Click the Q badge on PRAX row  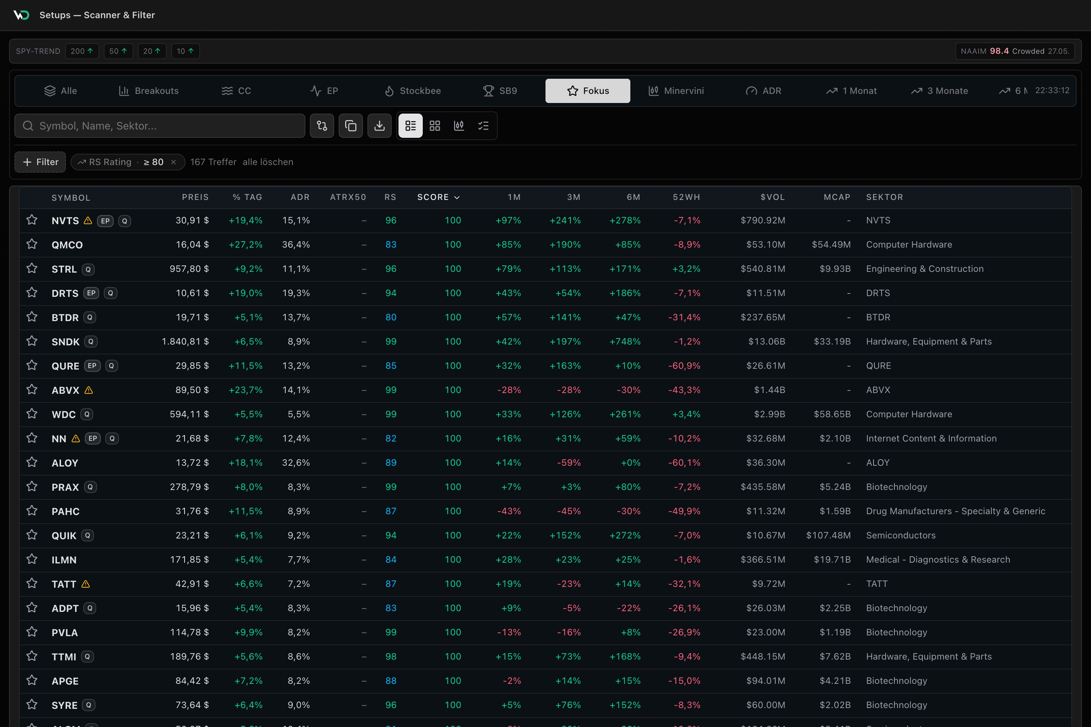(91, 487)
